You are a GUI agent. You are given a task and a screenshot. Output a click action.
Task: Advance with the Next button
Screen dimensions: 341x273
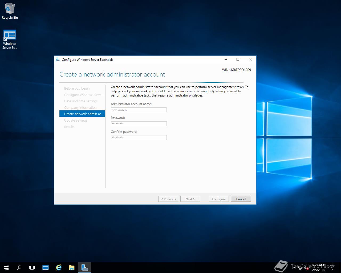[190, 199]
